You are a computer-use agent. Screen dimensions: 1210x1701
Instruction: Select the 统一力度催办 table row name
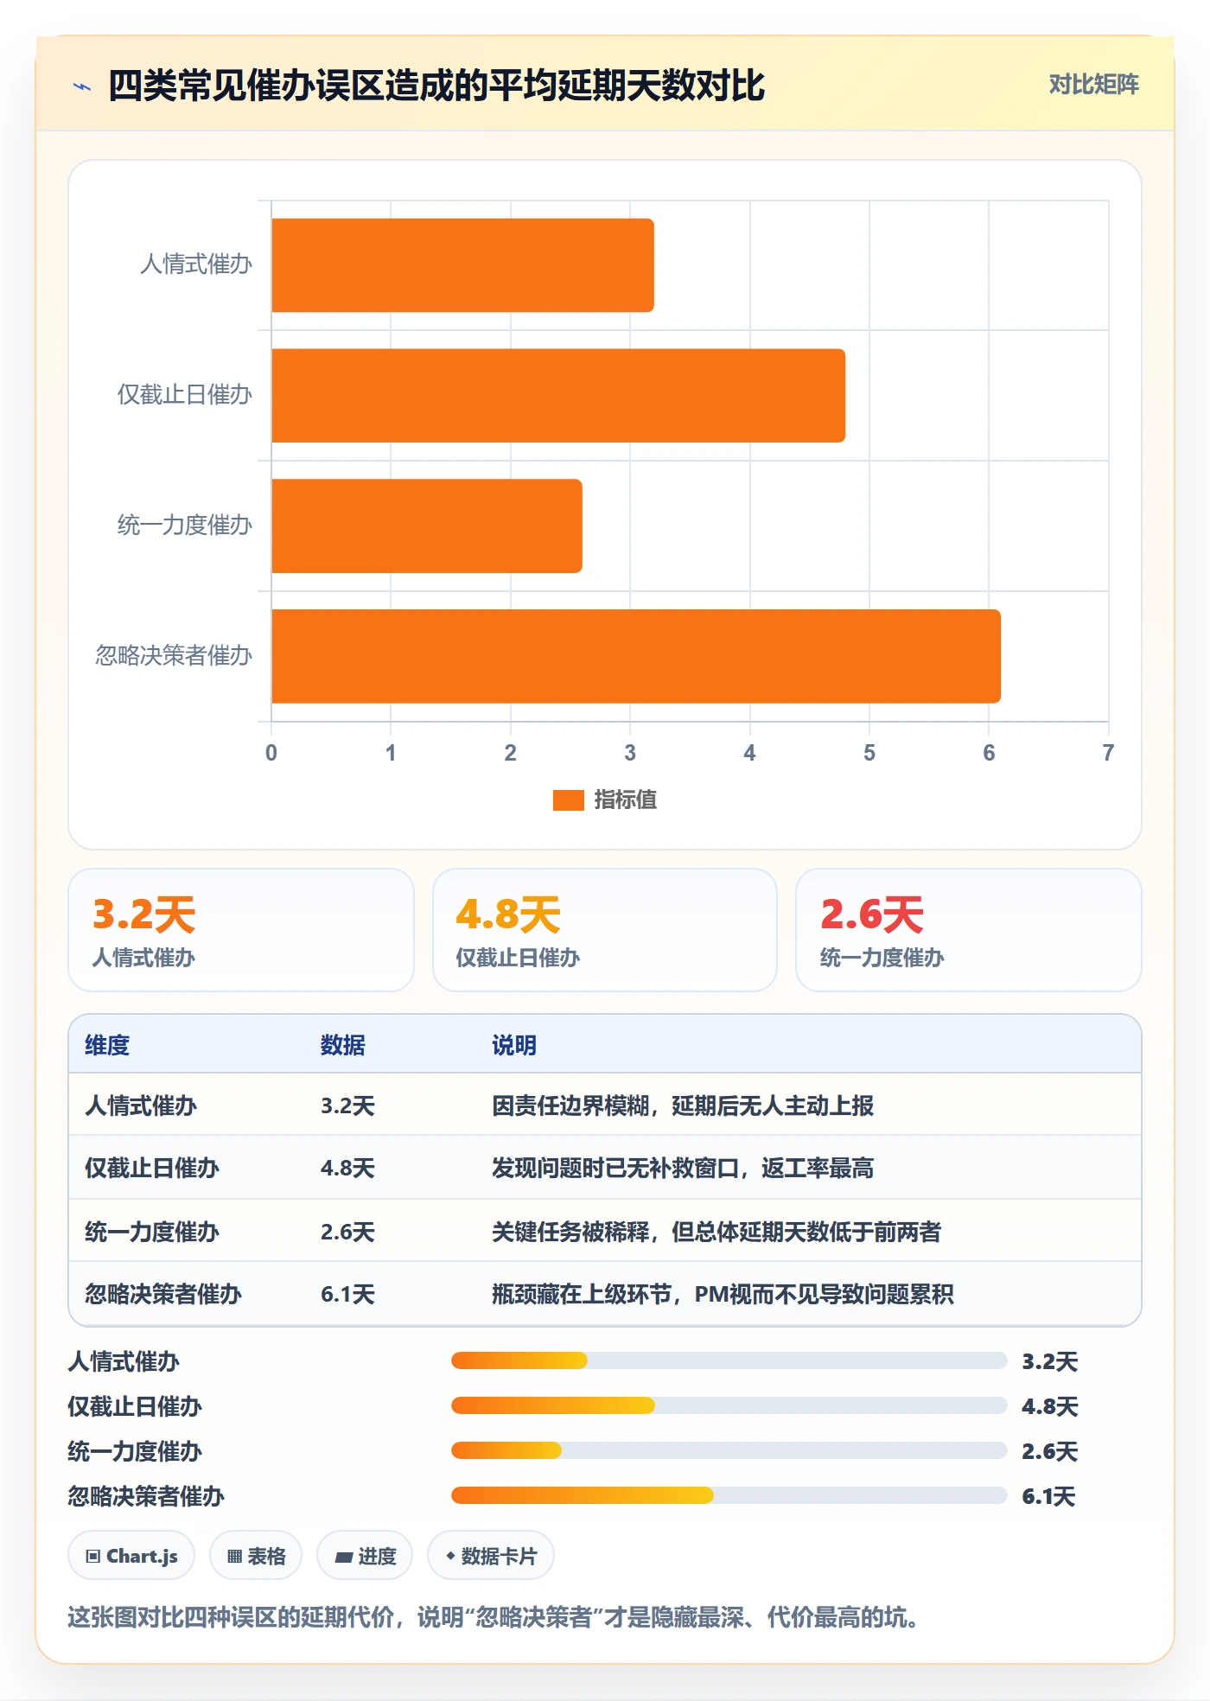152,1232
